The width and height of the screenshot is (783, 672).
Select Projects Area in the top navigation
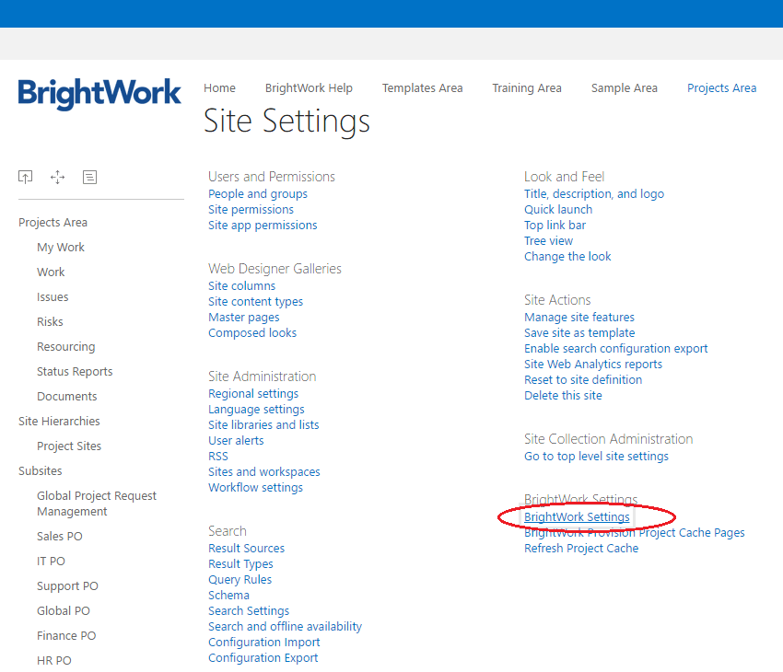point(721,88)
